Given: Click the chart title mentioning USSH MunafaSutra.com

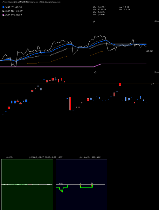Looking at the screenshot, I should coord(31,2).
